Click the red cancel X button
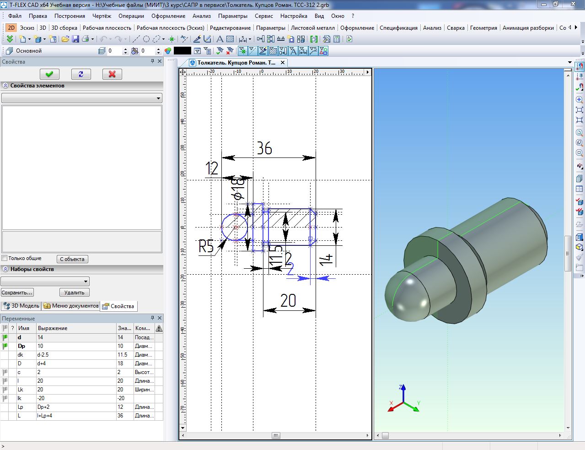Screen dimensions: 585x450 pos(112,74)
